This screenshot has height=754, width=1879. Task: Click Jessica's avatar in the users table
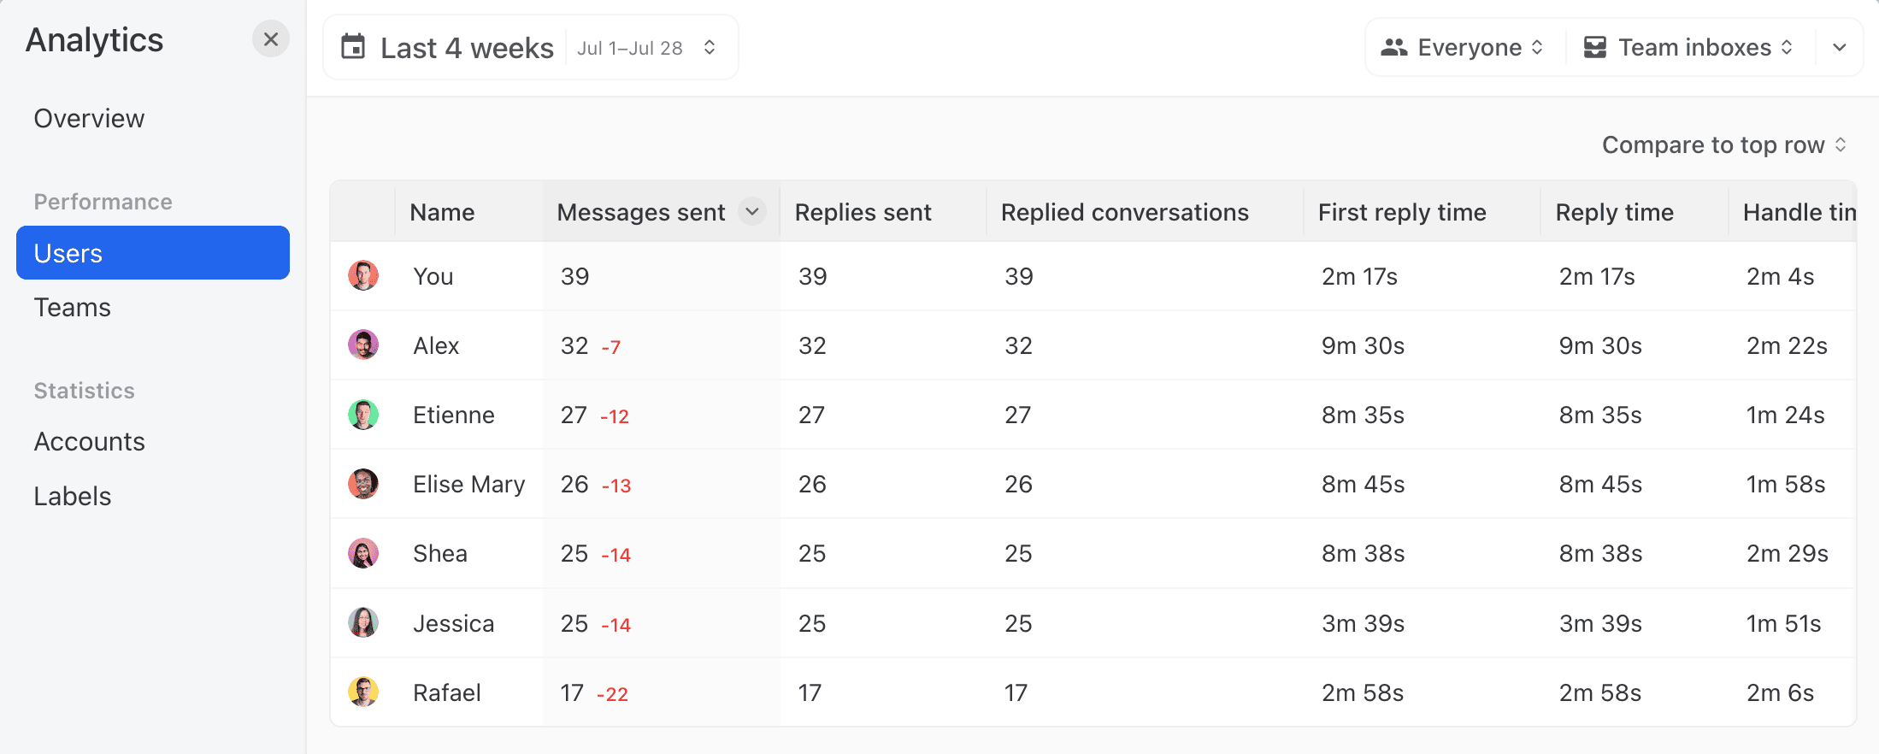pos(363,622)
